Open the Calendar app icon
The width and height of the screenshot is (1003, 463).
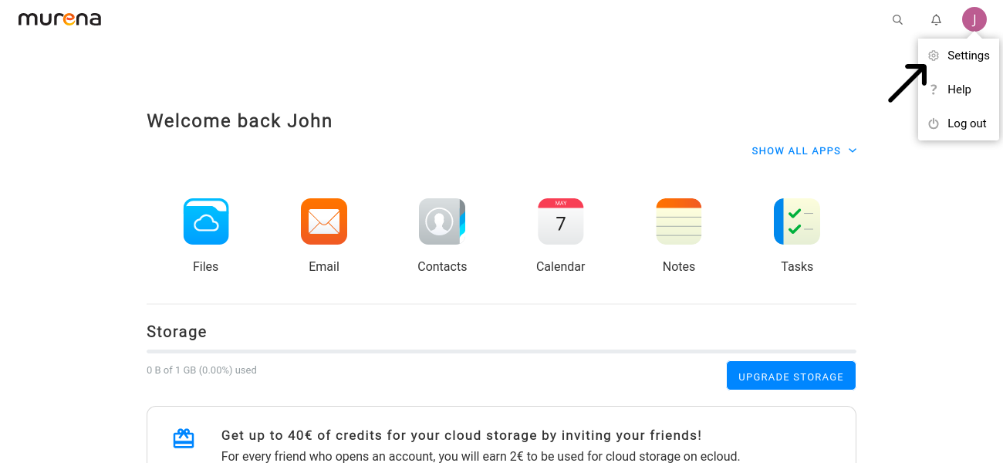pyautogui.click(x=560, y=221)
